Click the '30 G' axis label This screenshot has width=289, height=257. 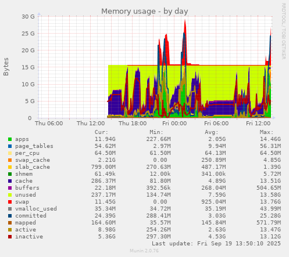28,17
